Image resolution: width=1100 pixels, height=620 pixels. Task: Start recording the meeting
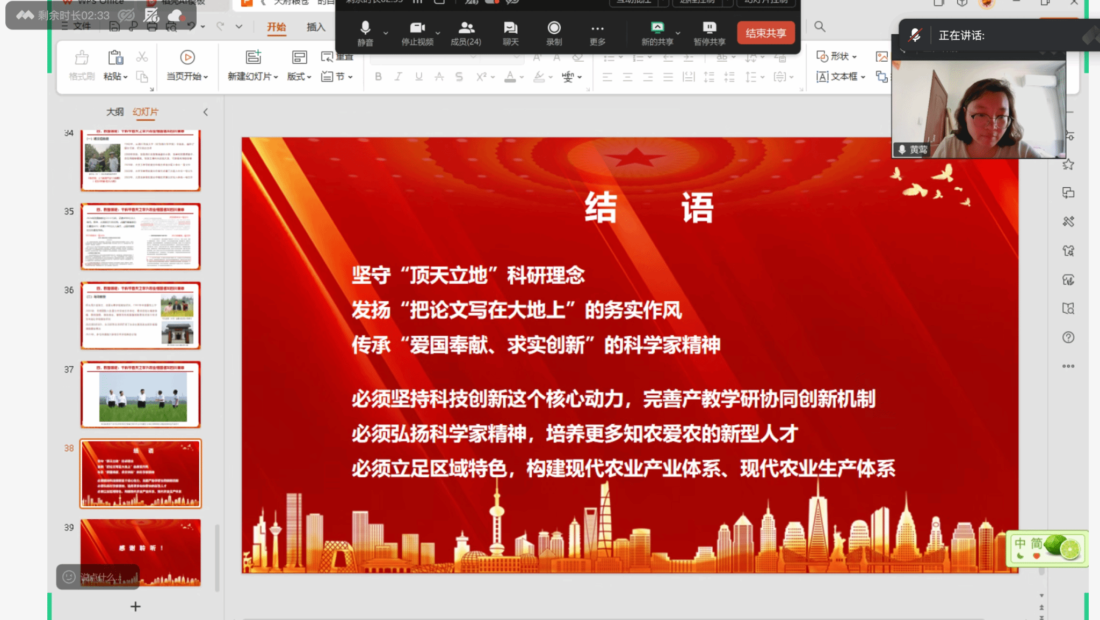point(554,33)
